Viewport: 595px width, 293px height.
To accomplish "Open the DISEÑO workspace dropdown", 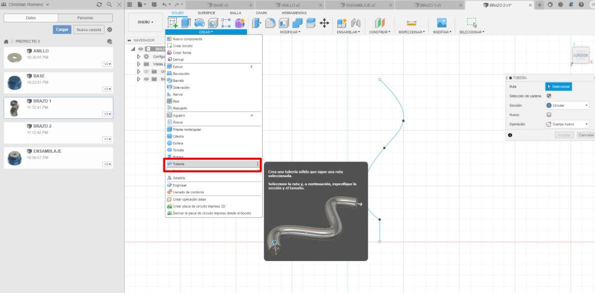I will (x=145, y=22).
